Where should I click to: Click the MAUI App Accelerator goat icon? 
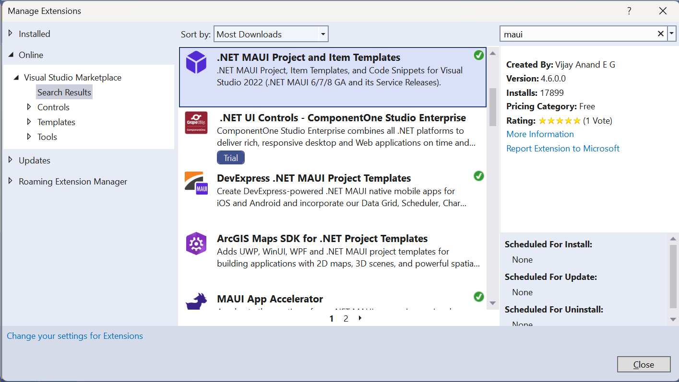pos(196,302)
